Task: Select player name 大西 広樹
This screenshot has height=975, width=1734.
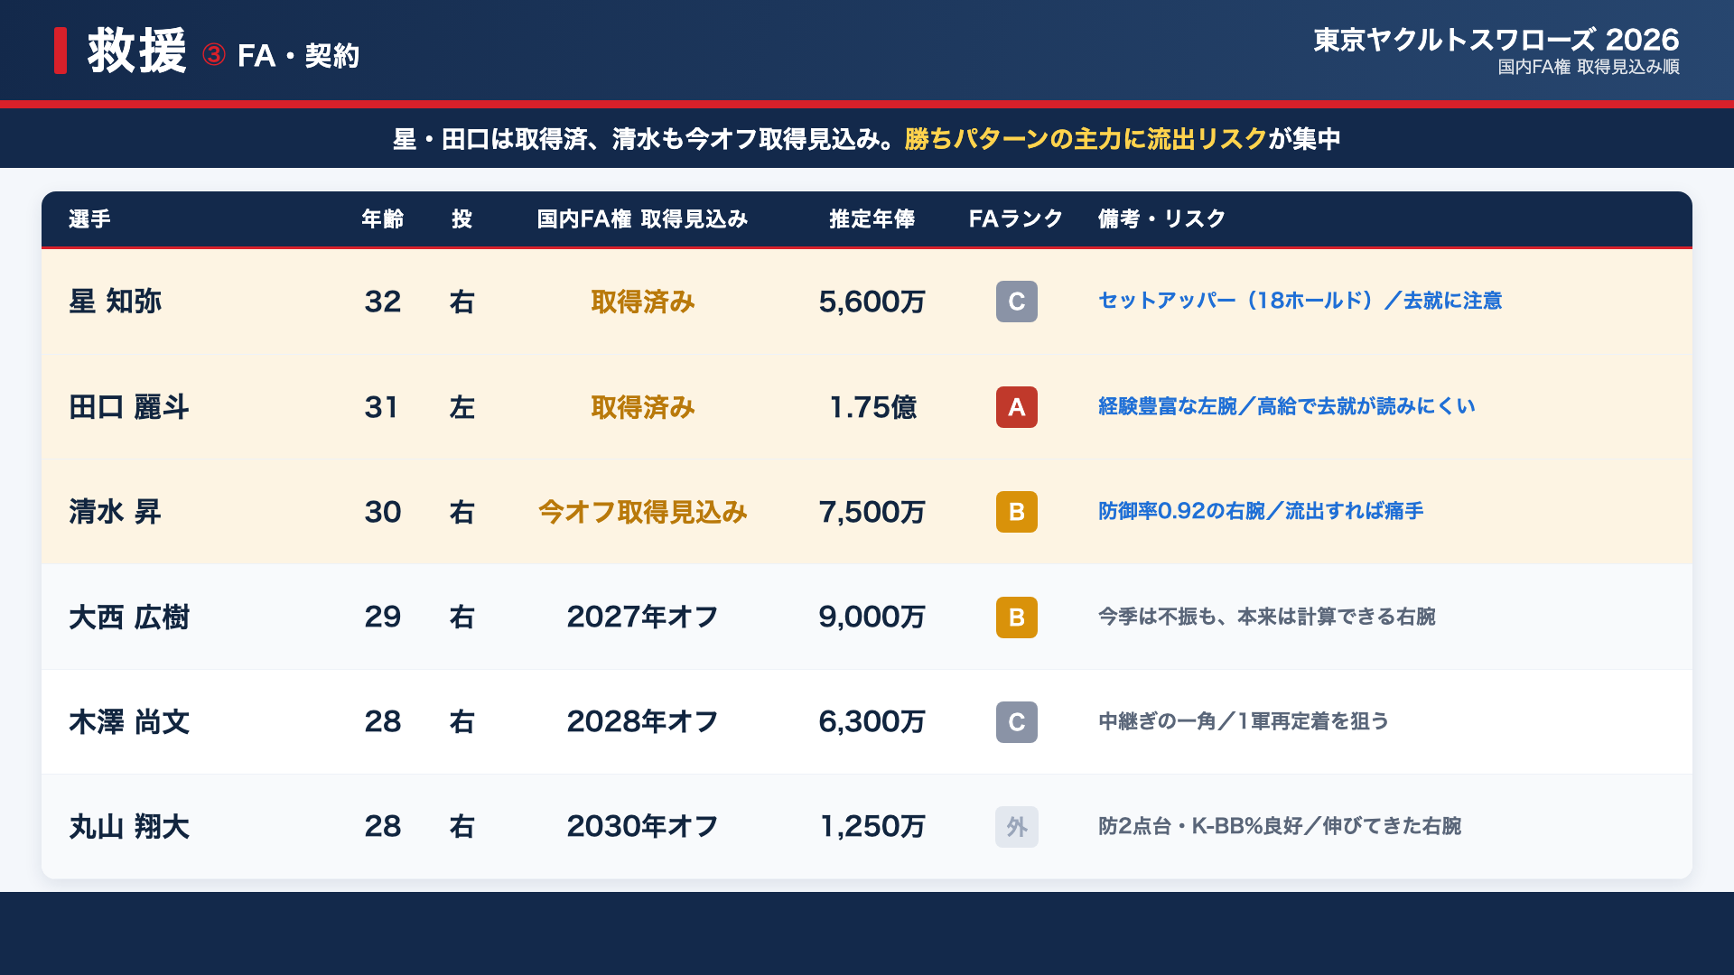Action: [x=129, y=617]
